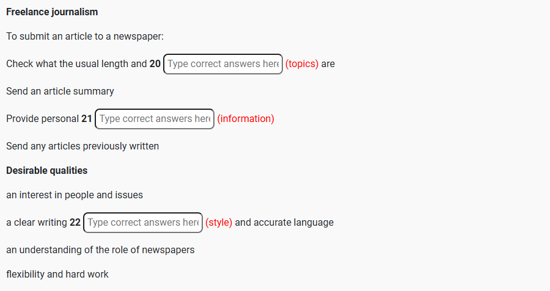Screen dimensions: 550x291
Task: Click the bold question number 22
Action: point(75,223)
